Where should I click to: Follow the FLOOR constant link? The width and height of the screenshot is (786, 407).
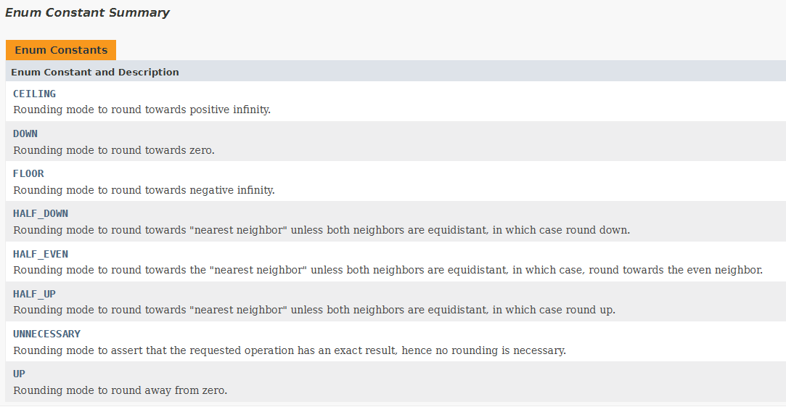click(28, 174)
